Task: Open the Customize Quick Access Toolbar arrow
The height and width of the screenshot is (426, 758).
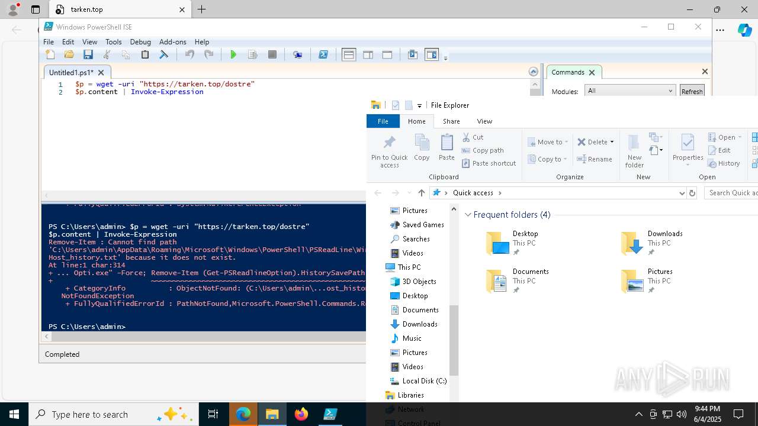Action: click(x=419, y=105)
